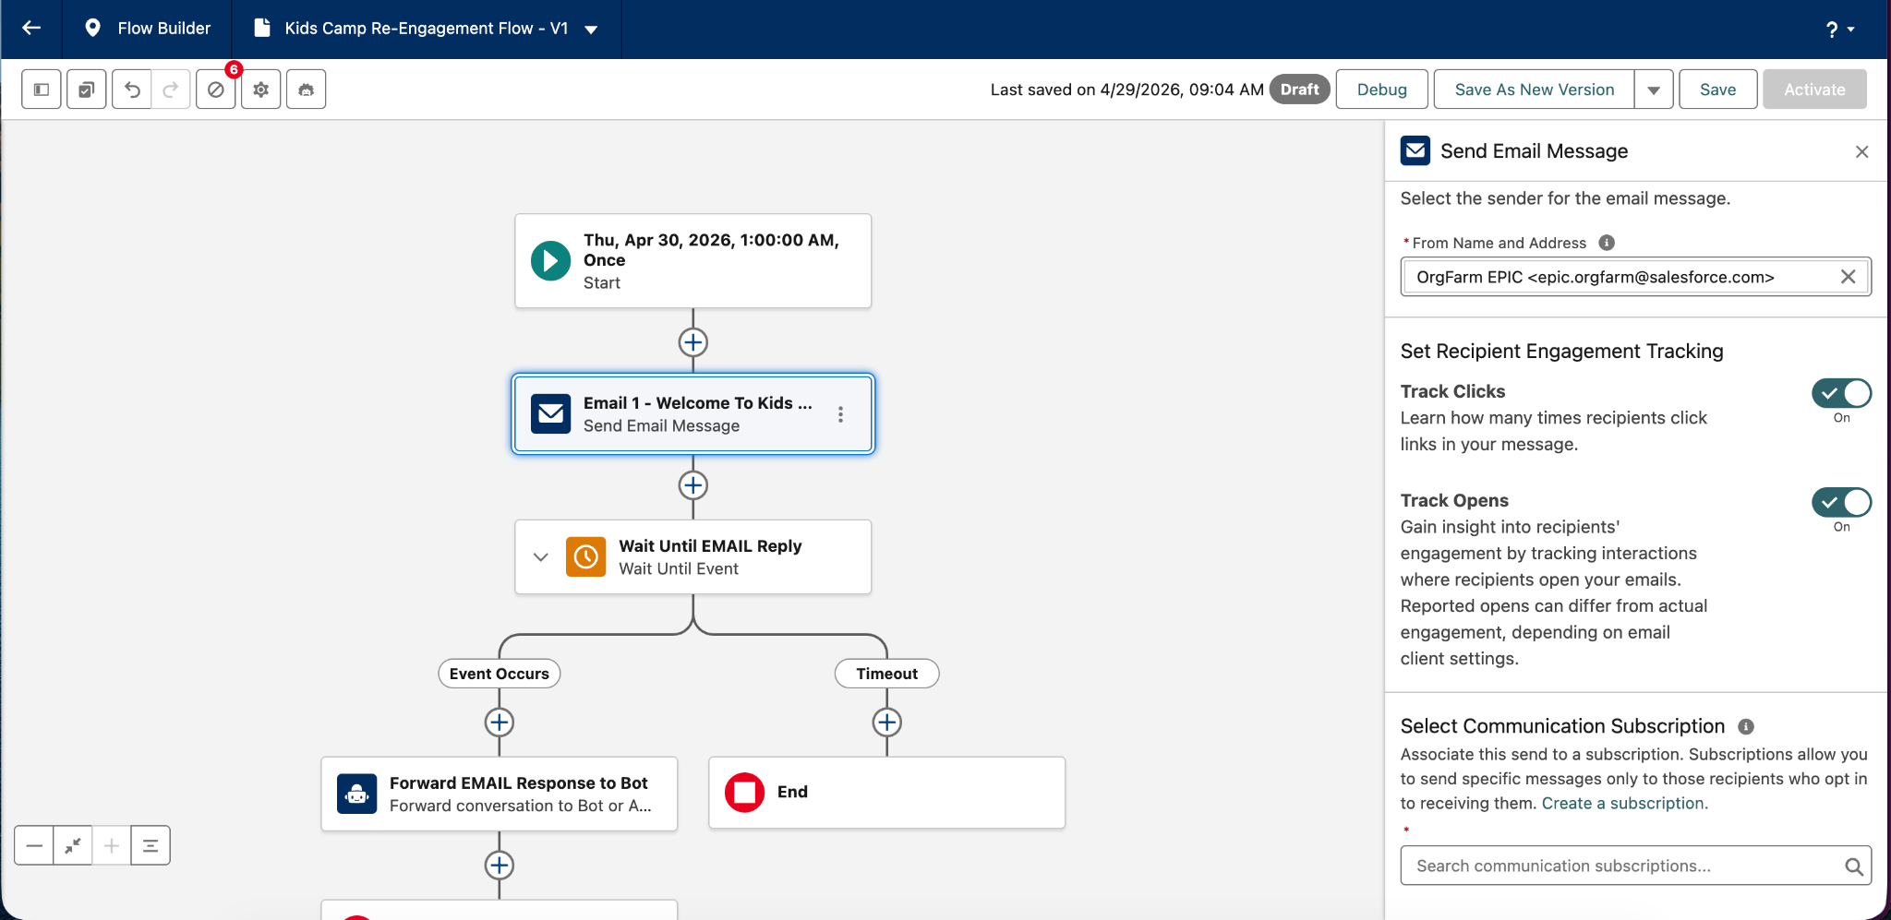
Task: Click the Einstein icon in the toolbar
Action: click(x=307, y=90)
